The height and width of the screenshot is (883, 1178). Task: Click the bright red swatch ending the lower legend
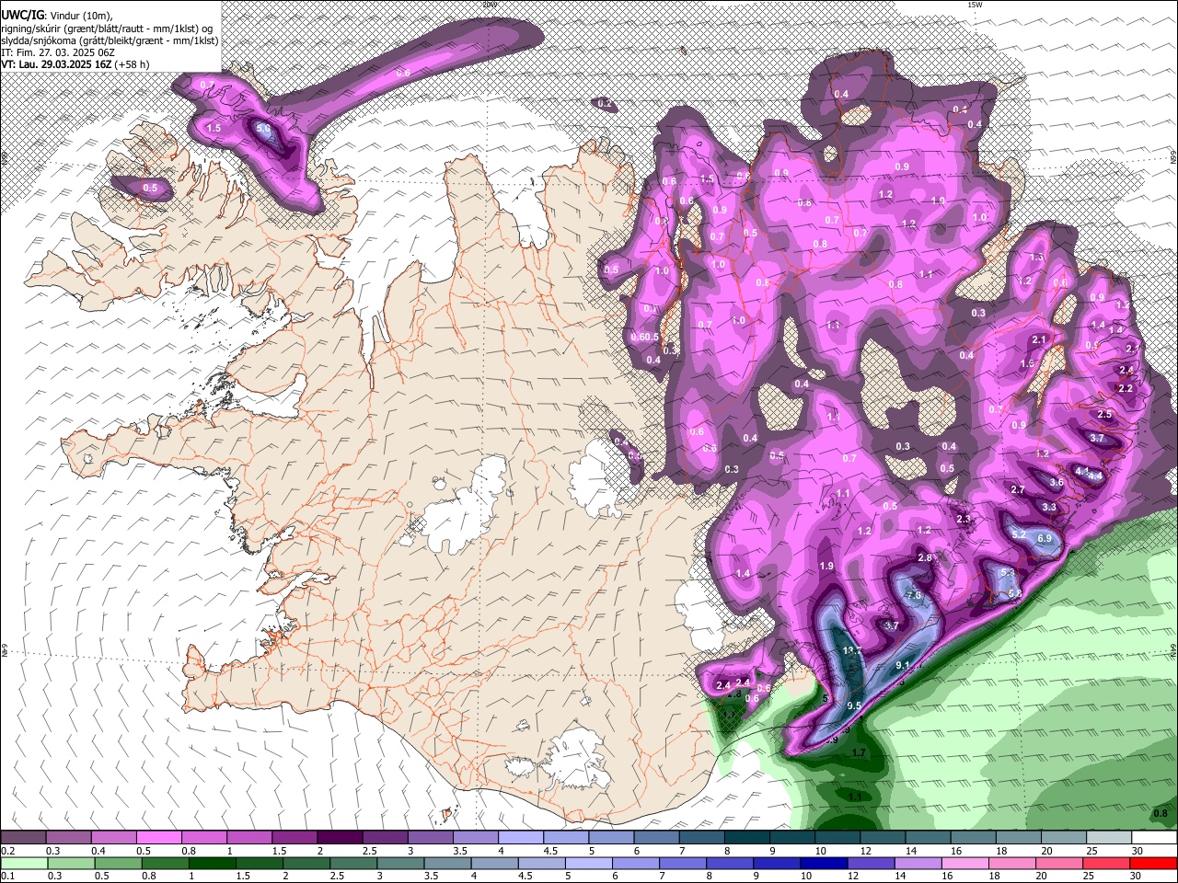pos(1153,864)
